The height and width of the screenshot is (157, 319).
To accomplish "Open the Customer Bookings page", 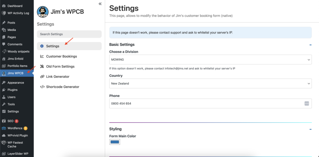I will point(61,56).
